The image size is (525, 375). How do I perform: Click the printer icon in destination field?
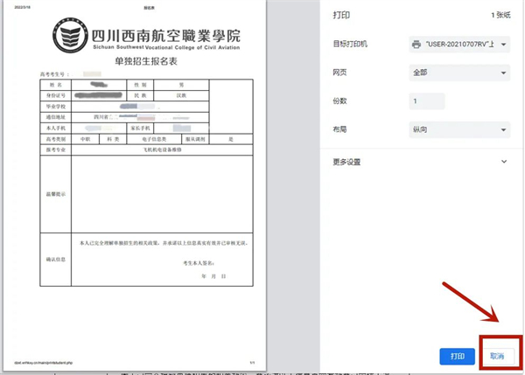pyautogui.click(x=416, y=45)
